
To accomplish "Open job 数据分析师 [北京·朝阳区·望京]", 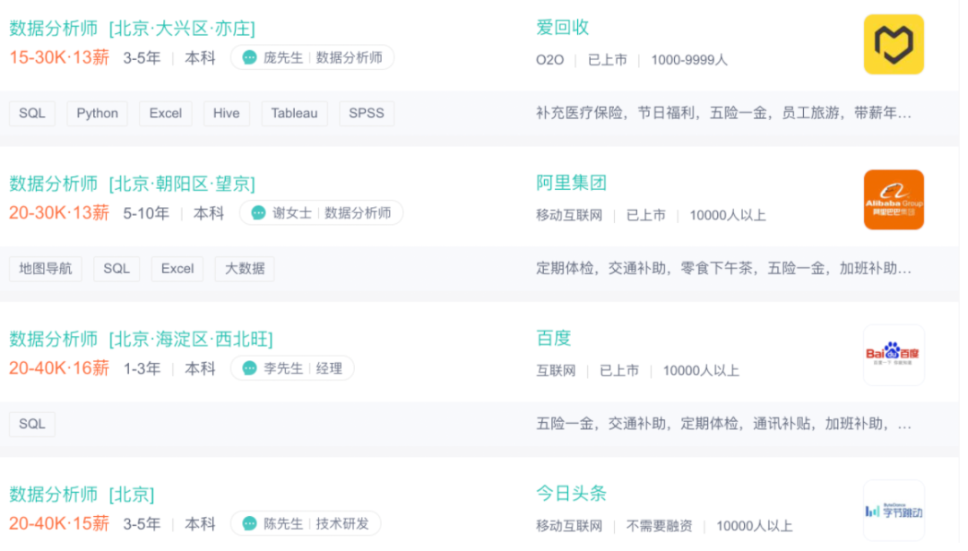I will coord(132,184).
